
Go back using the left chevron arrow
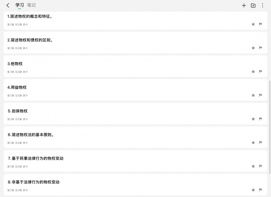[x=8, y=5]
